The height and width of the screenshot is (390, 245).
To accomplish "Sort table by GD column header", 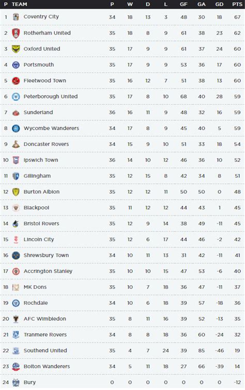I will click(x=219, y=4).
